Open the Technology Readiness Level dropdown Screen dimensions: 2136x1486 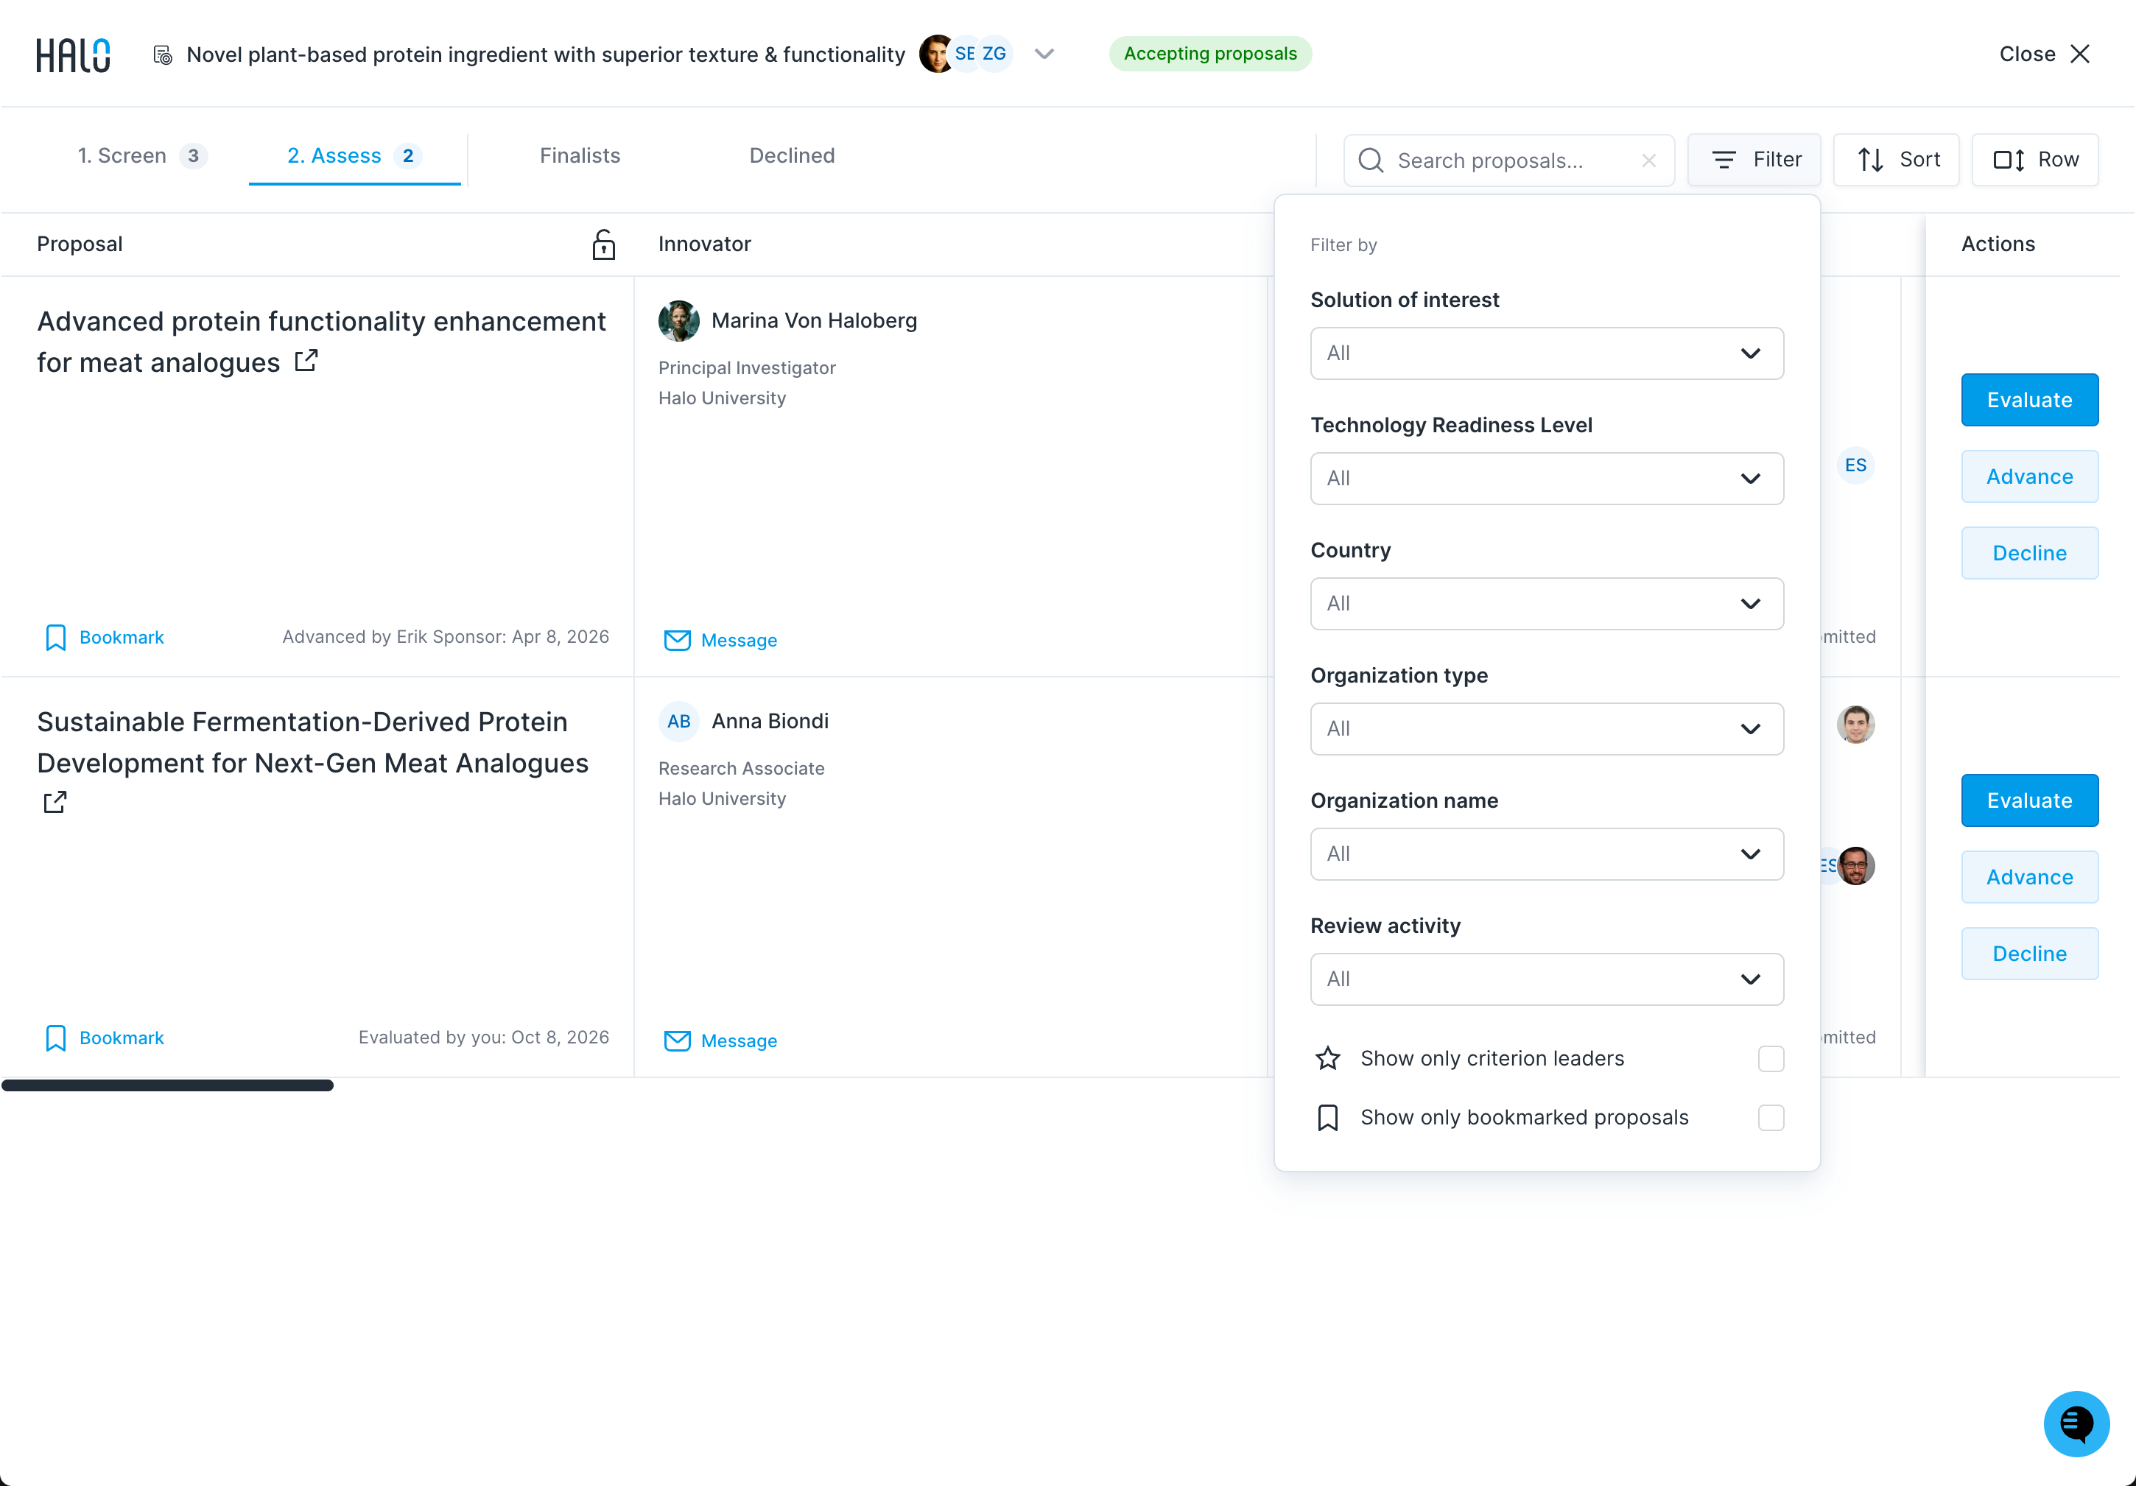pyautogui.click(x=1546, y=479)
